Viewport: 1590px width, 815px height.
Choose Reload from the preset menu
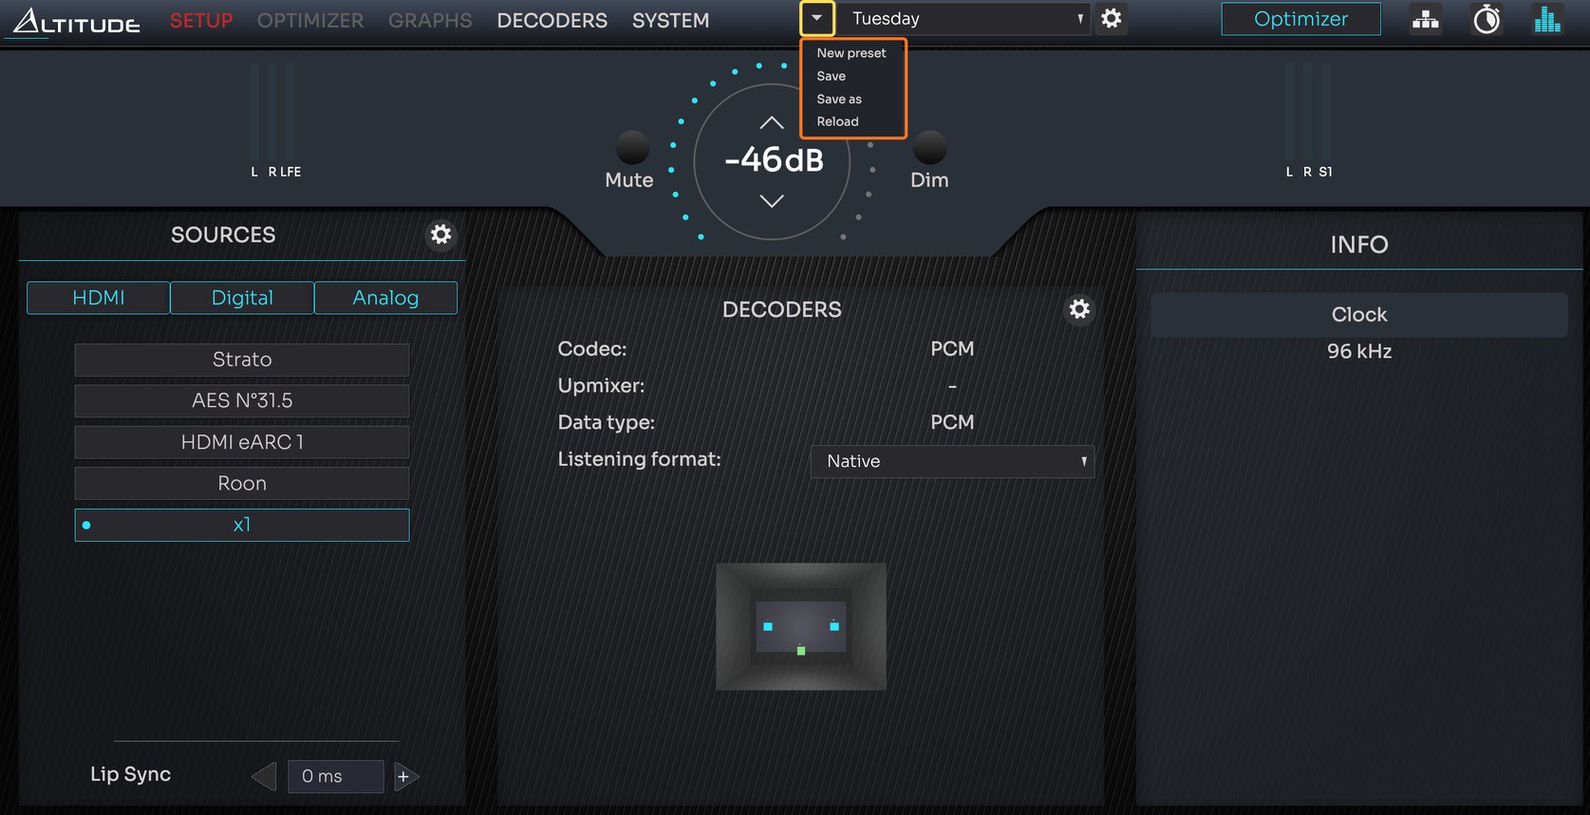pyautogui.click(x=837, y=121)
